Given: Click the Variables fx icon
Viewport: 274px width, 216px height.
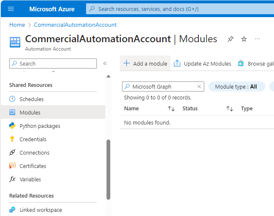Looking at the screenshot, I should (x=12, y=179).
